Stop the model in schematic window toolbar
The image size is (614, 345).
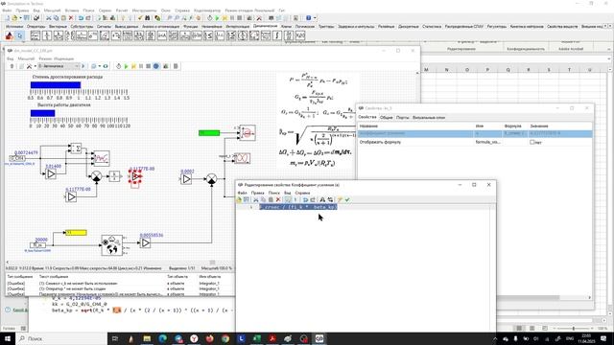pos(149,66)
